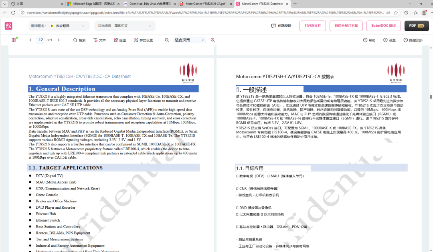Refresh the browser page
This screenshot has height=252, width=433.
coord(13,13)
